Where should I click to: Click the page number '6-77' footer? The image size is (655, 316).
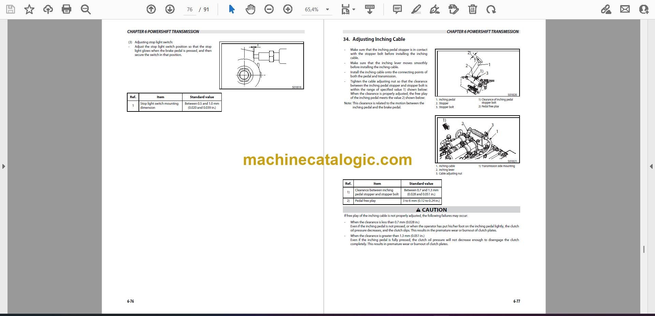tap(516, 301)
